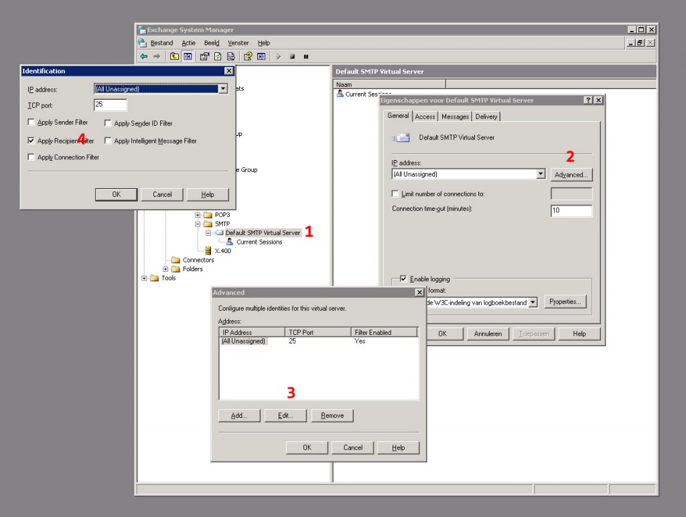This screenshot has width=686, height=517.
Task: Click Cancel in the Advanced dialog
Action: coord(352,447)
